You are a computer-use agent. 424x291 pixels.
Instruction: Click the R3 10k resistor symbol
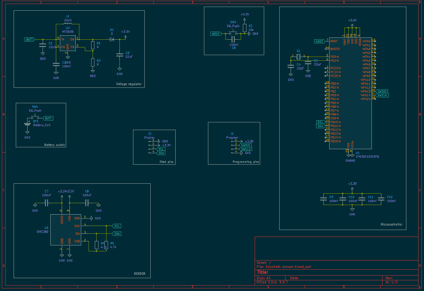click(x=245, y=28)
